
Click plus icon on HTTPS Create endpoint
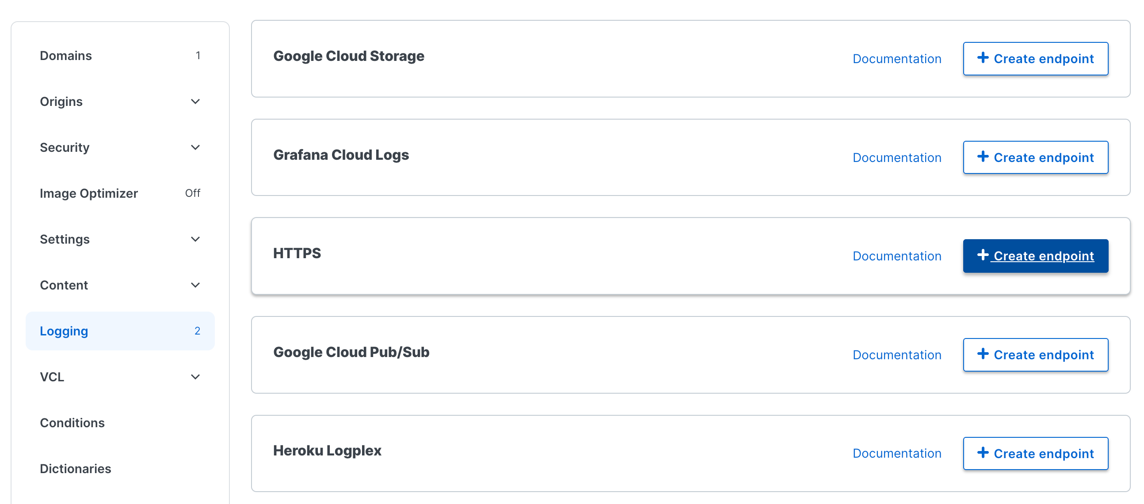[983, 255]
